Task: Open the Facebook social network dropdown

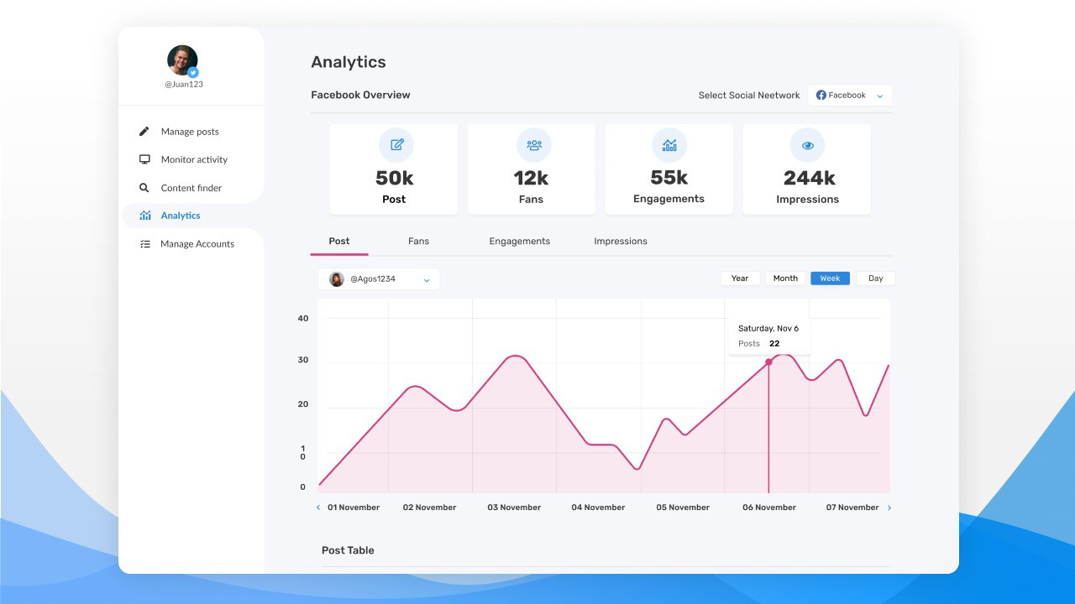Action: pos(850,96)
